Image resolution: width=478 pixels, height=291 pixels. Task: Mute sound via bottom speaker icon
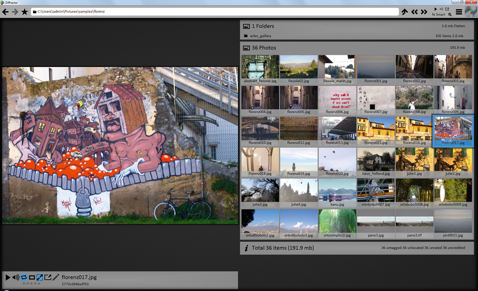[x=16, y=277]
